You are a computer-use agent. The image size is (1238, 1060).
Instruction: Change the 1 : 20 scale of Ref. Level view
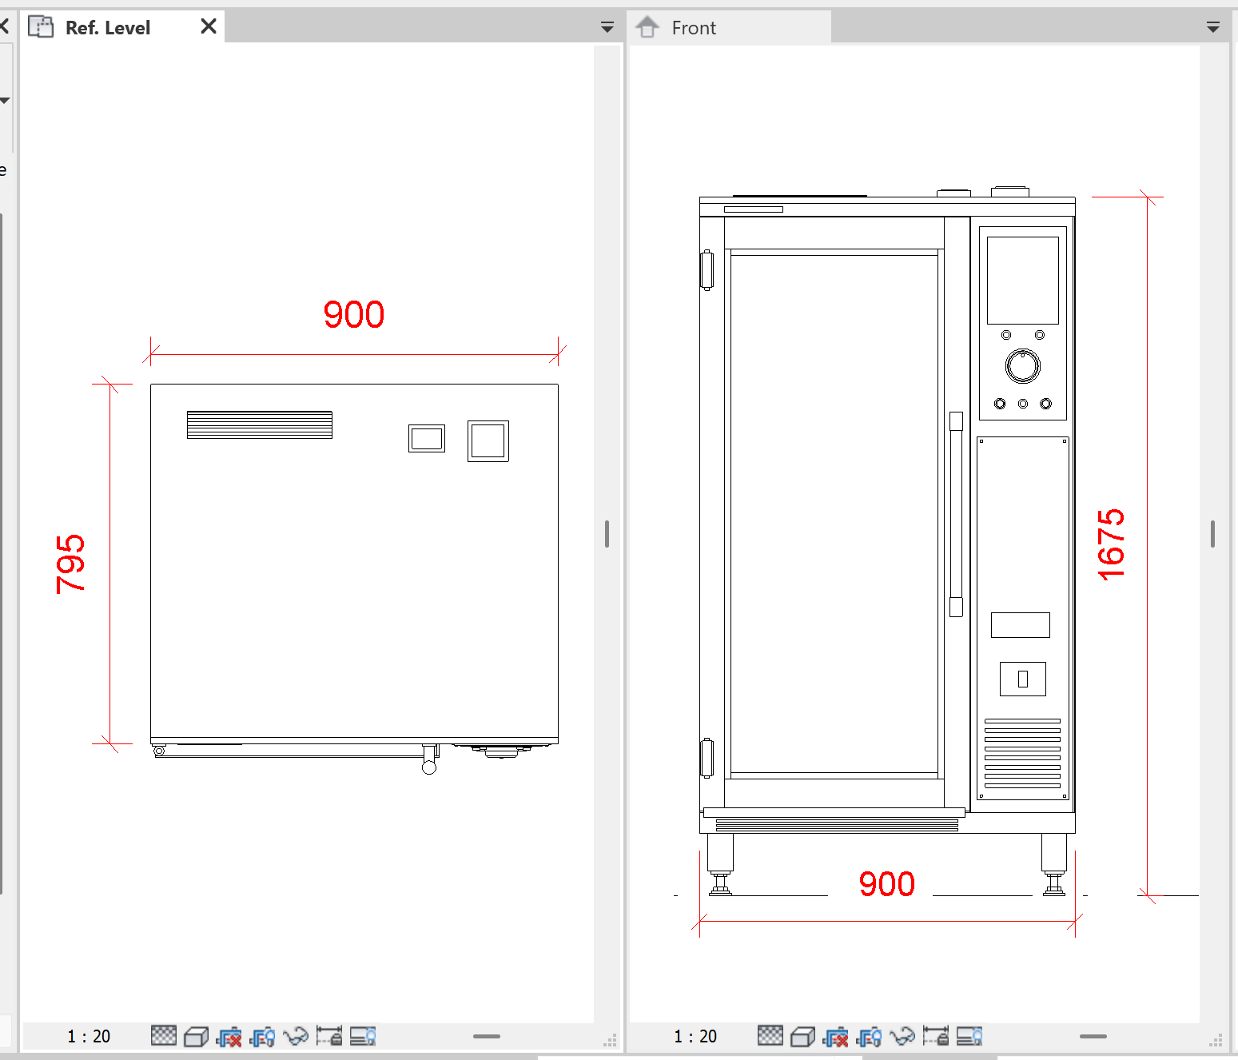point(89,1037)
